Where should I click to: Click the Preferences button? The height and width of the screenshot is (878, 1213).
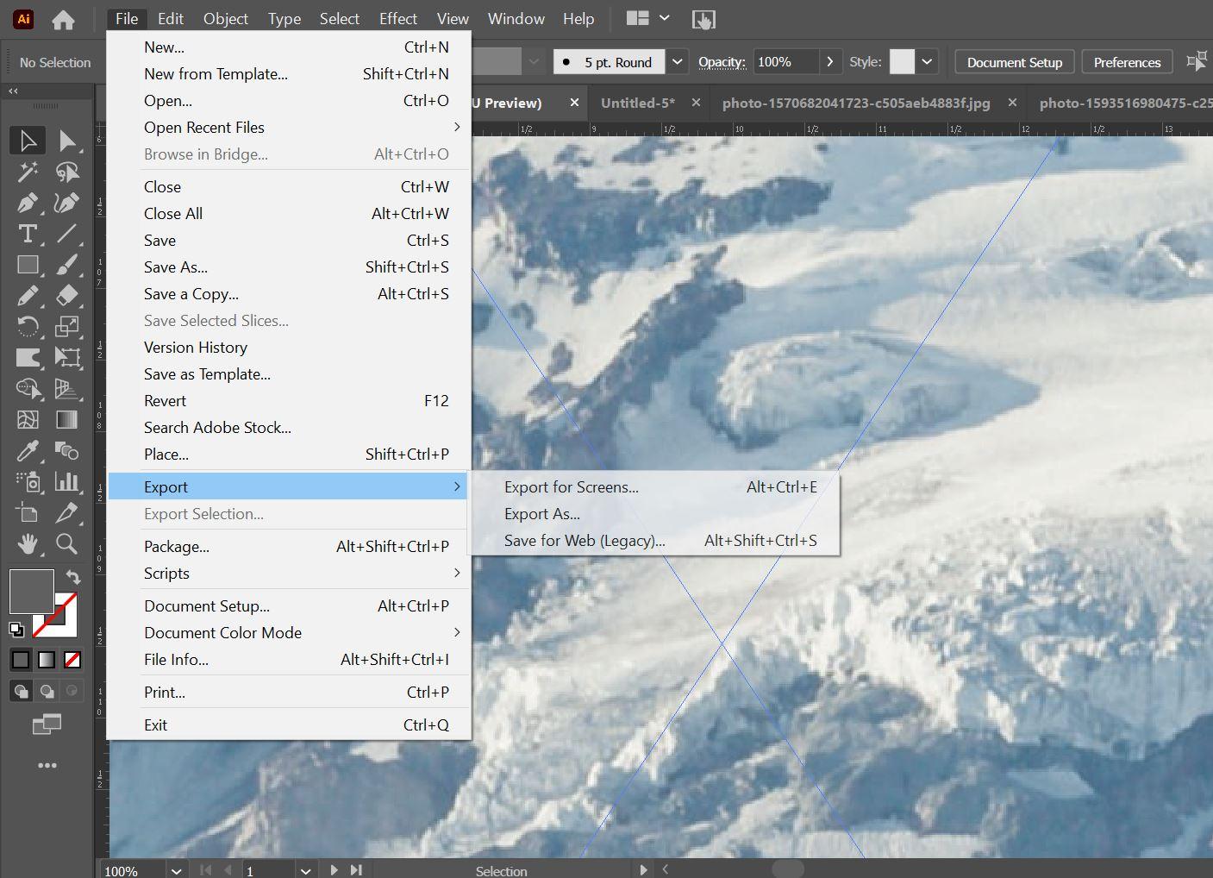(x=1127, y=62)
